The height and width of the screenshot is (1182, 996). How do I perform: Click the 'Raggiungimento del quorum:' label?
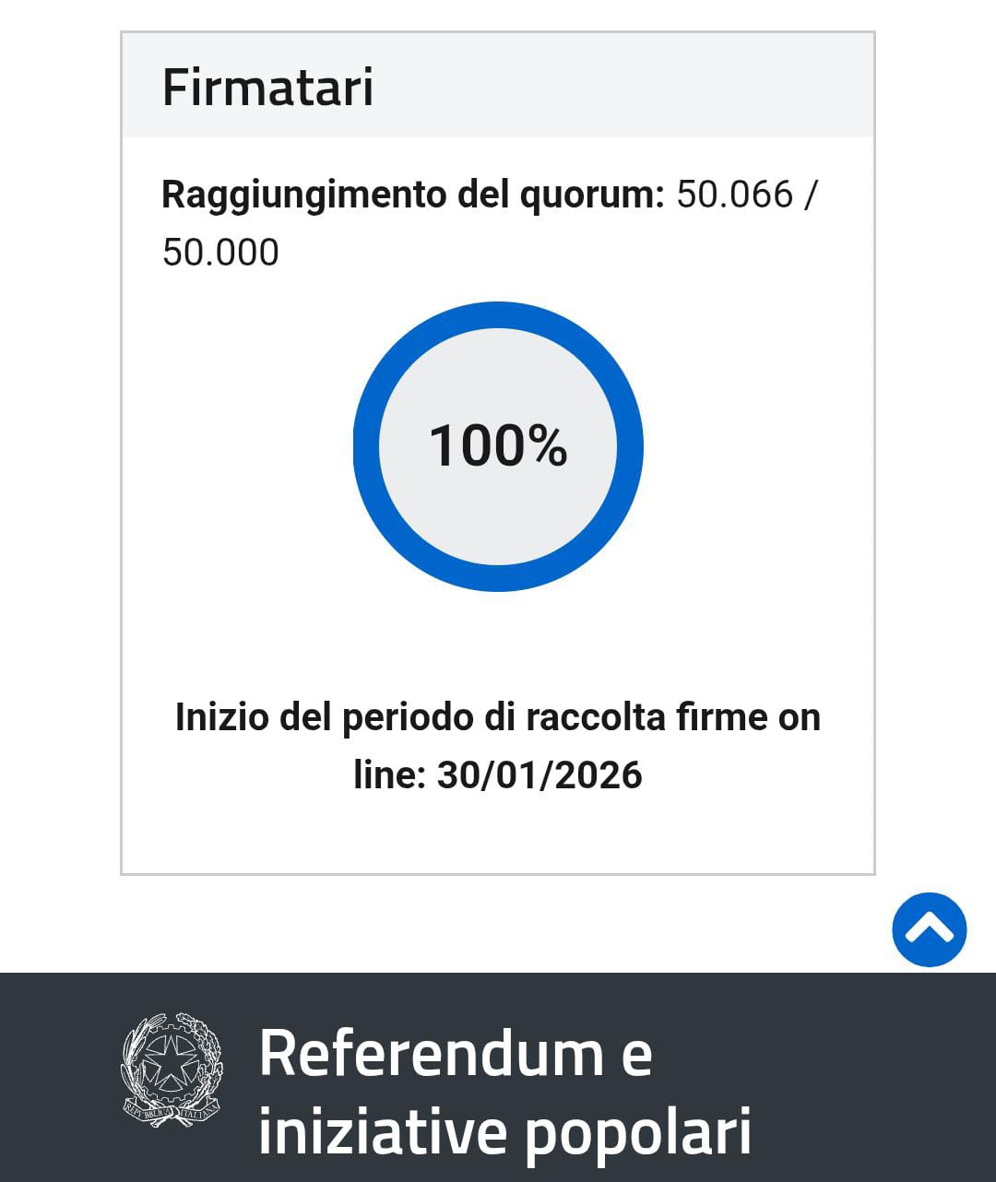pyautogui.click(x=412, y=195)
